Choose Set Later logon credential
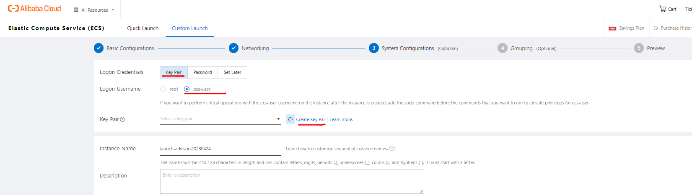The image size is (692, 195). coord(232,72)
